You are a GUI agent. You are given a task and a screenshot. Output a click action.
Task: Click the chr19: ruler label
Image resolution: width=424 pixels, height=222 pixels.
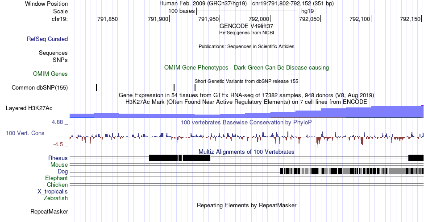coord(60,19)
